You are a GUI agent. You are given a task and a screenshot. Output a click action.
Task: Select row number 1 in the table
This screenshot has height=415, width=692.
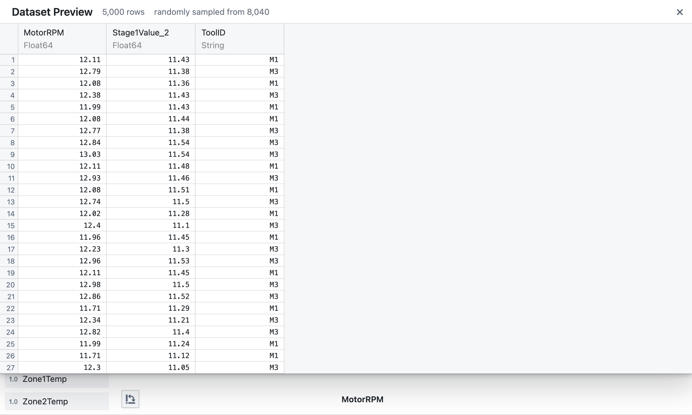tap(13, 59)
